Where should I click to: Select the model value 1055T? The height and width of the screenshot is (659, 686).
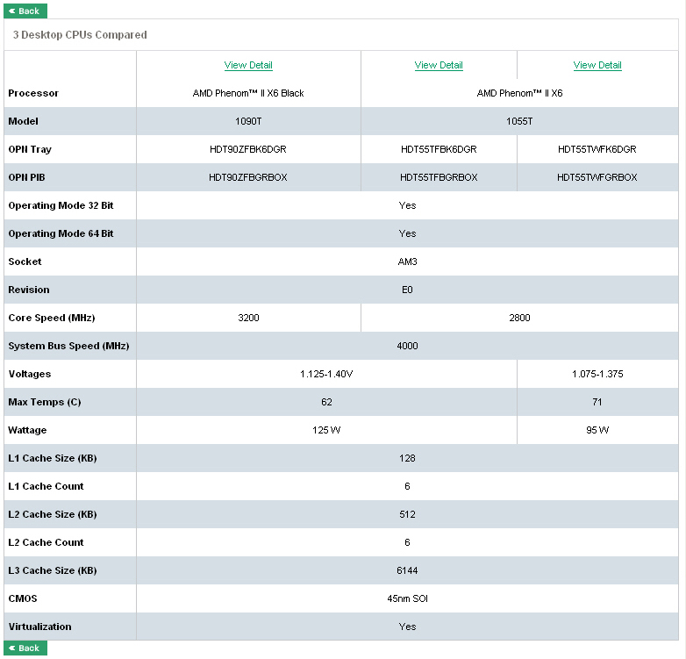[519, 121]
